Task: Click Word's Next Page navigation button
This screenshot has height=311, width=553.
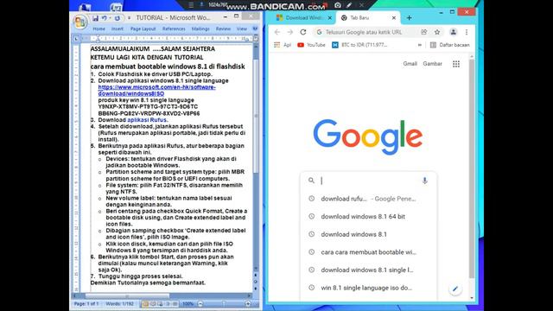Action: [x=256, y=288]
